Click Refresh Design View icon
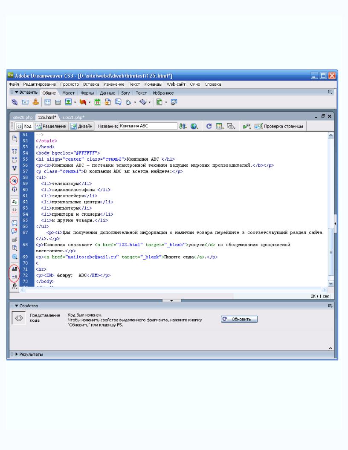The image size is (348, 450). pos(209,126)
